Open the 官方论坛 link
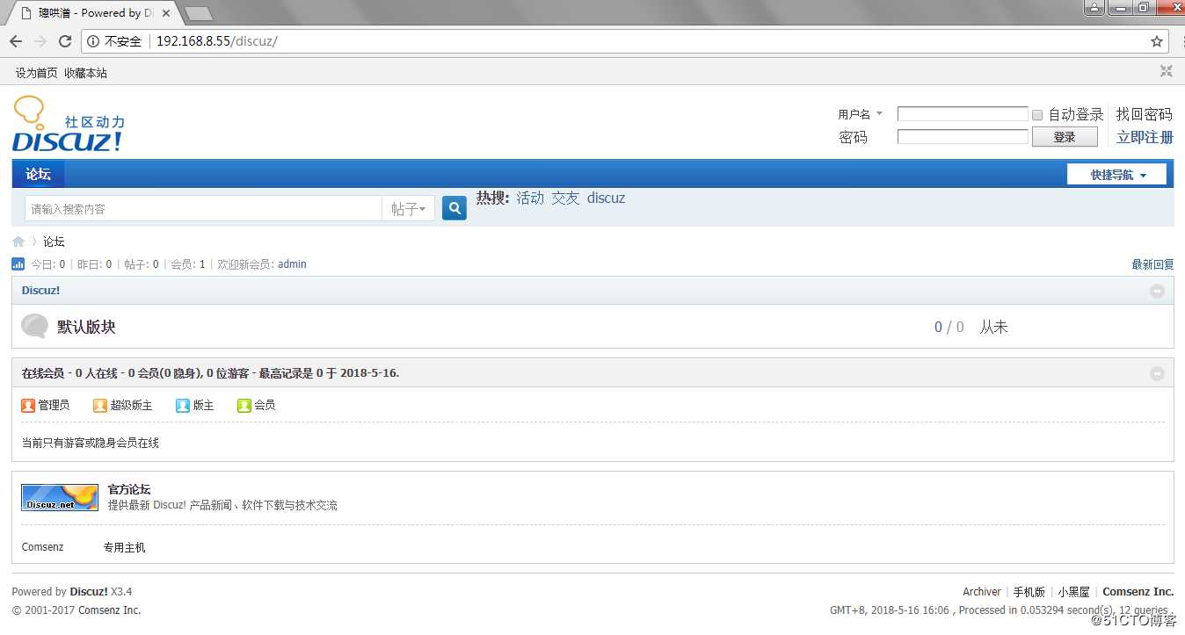Viewport: 1185px width, 635px height. pyautogui.click(x=129, y=489)
